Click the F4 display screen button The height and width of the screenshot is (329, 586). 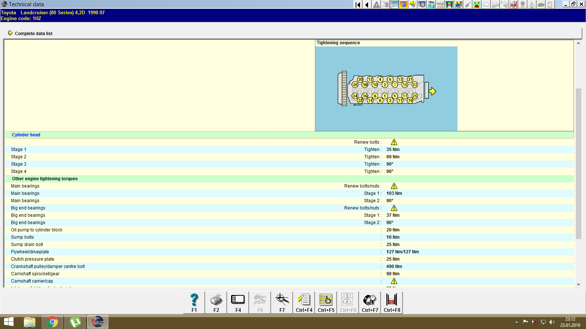pyautogui.click(x=238, y=302)
